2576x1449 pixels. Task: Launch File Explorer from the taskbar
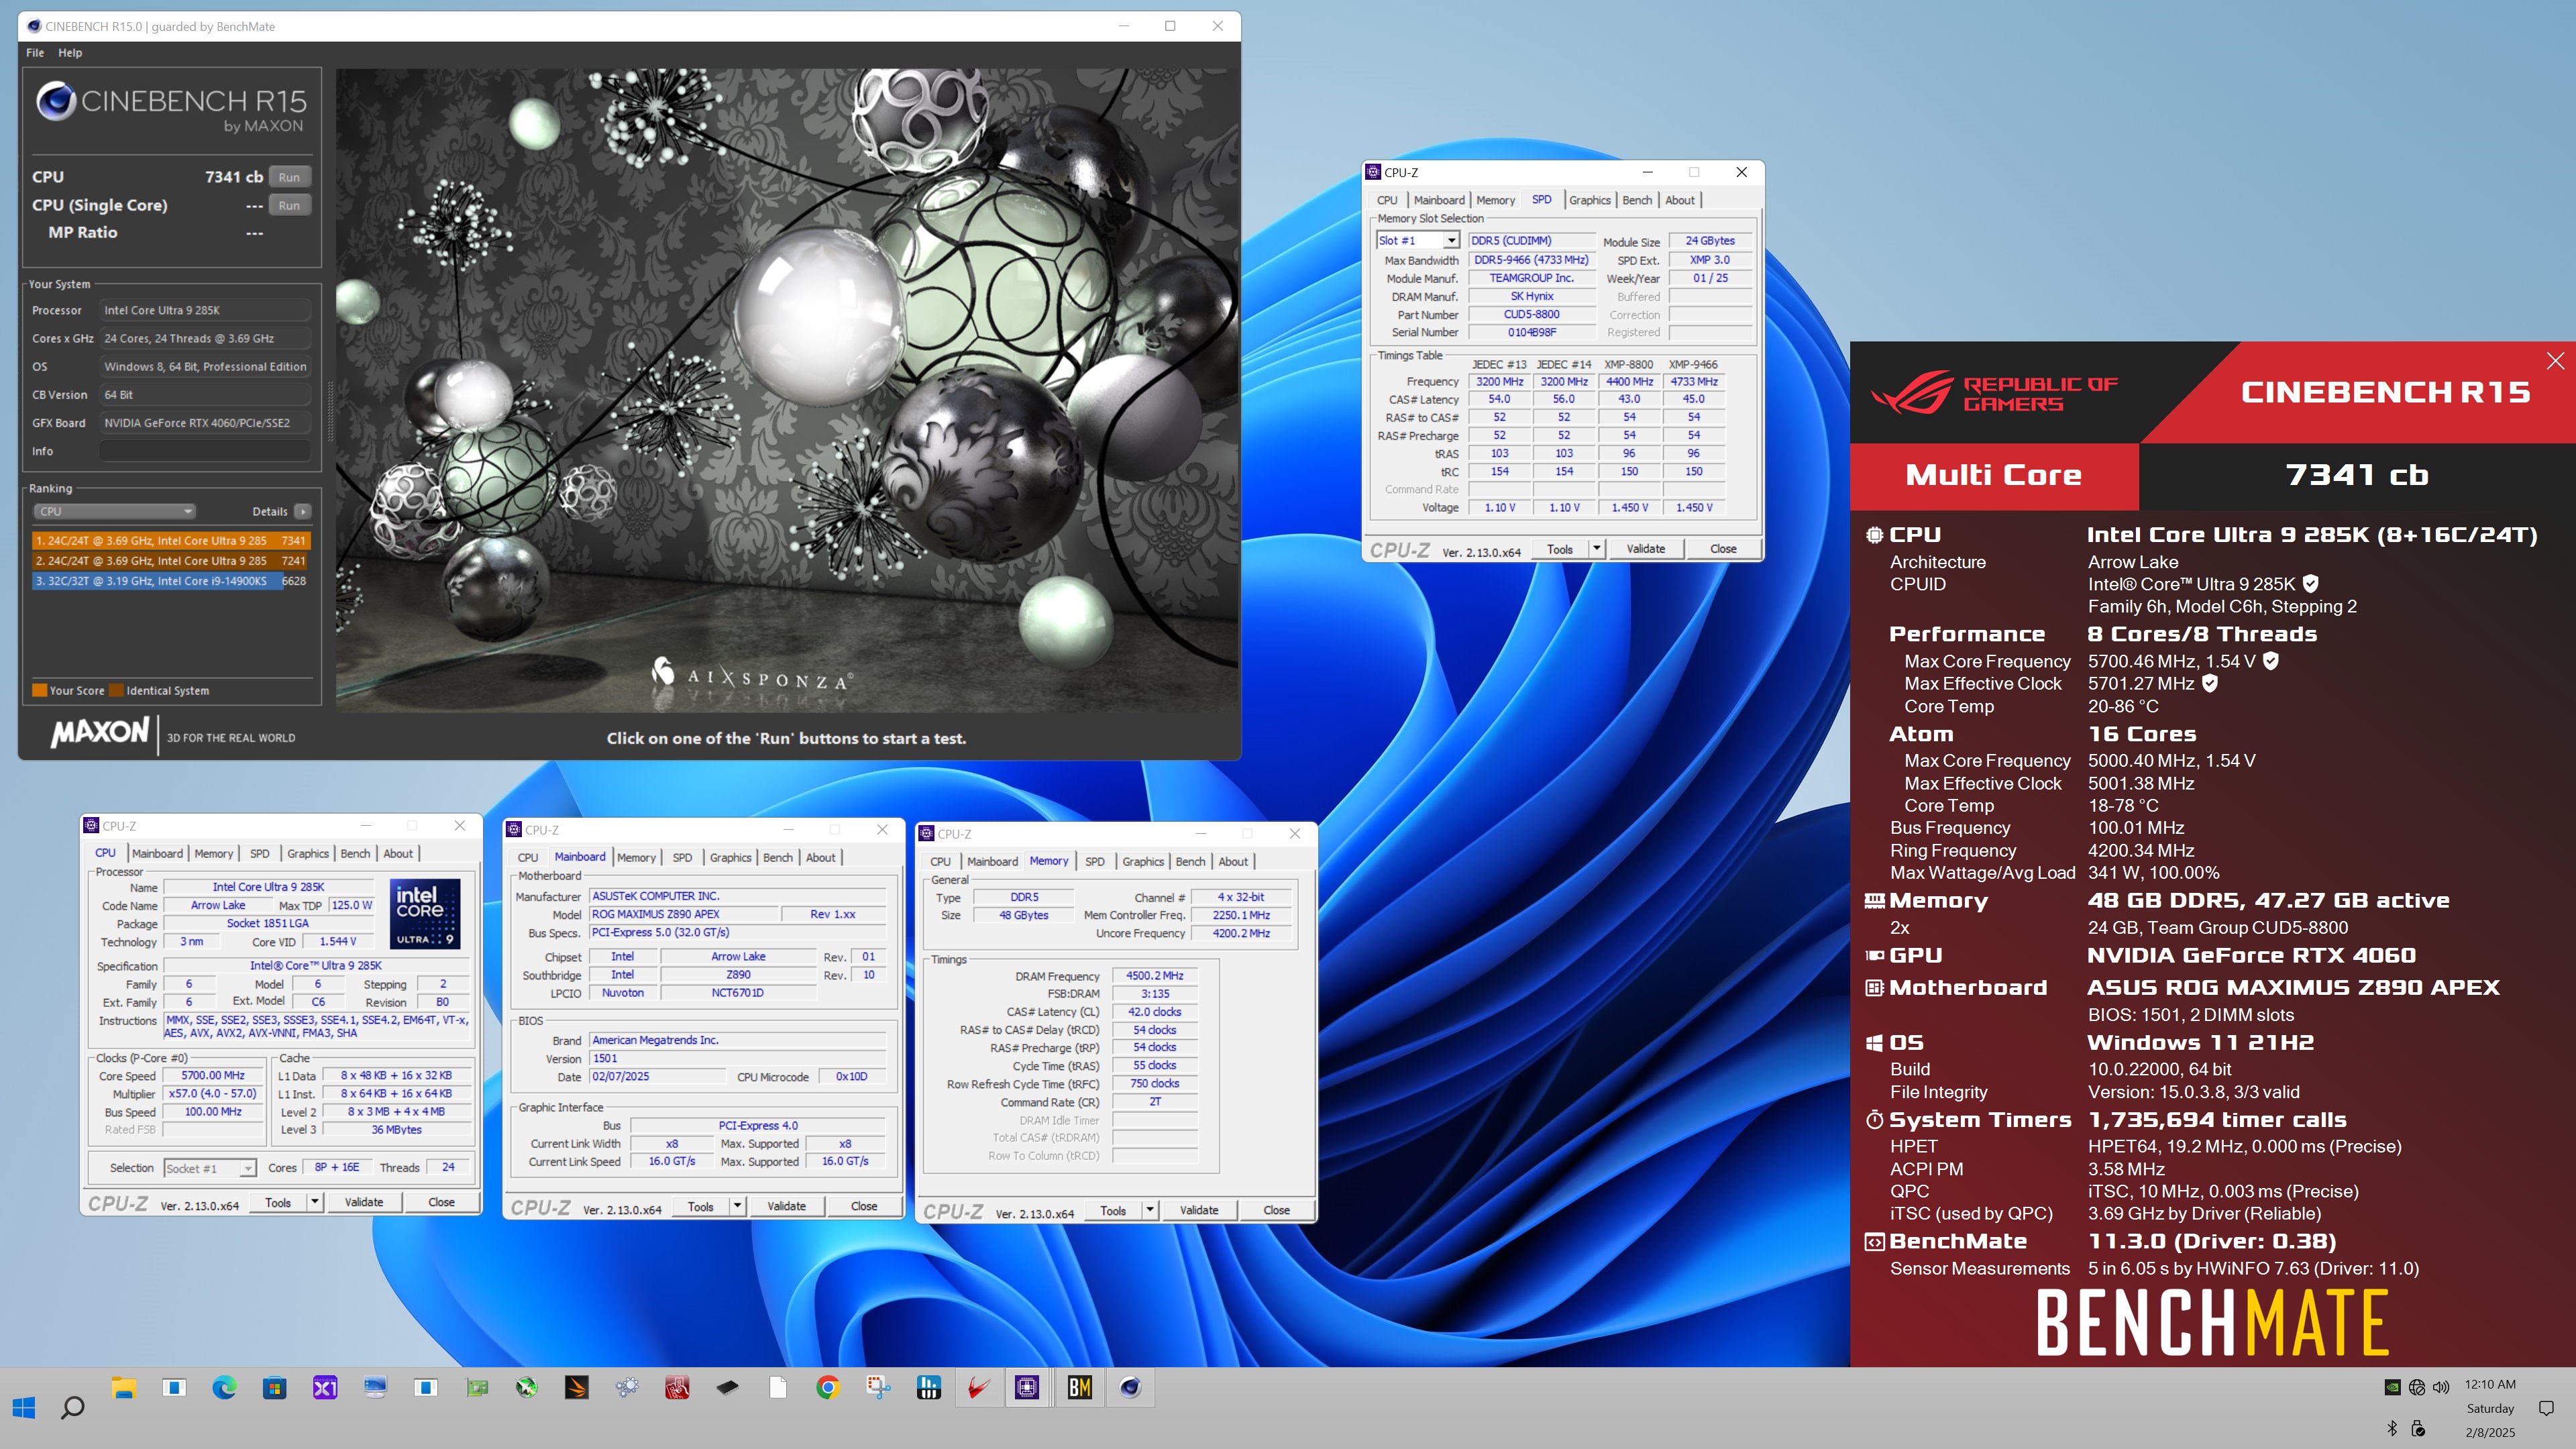(x=123, y=1387)
